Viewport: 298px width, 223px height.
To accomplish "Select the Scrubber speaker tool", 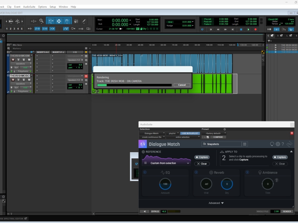I will pos(76,21).
